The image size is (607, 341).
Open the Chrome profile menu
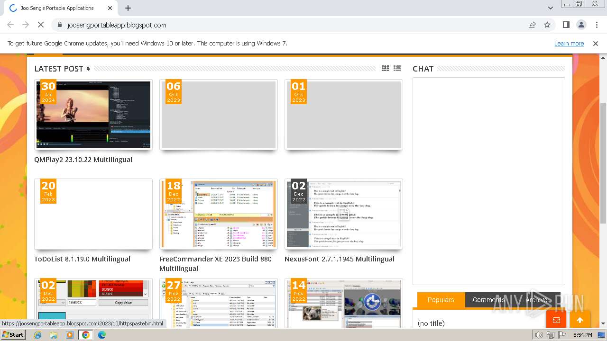(581, 25)
